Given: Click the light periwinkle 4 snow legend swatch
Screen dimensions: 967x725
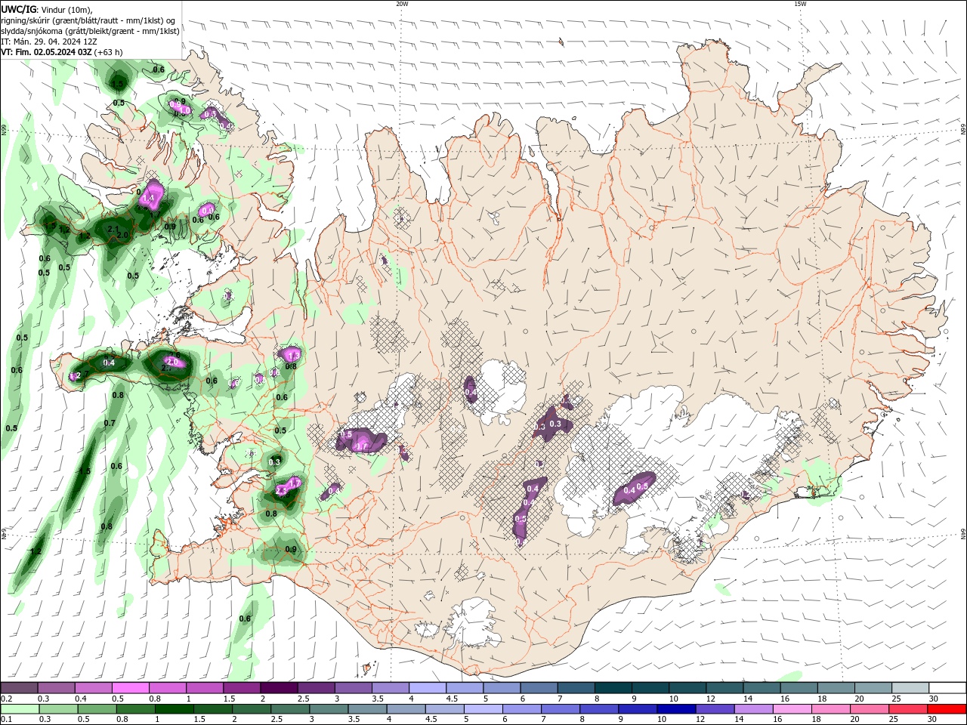Looking at the screenshot, I should pyautogui.click(x=428, y=688).
